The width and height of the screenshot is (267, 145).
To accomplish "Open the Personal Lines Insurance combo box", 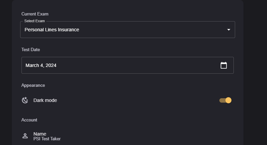I will (x=127, y=30).
